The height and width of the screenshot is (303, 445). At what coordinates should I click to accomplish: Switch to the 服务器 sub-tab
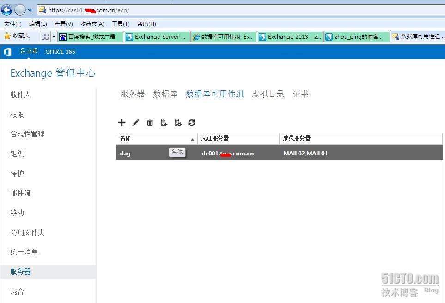point(133,94)
